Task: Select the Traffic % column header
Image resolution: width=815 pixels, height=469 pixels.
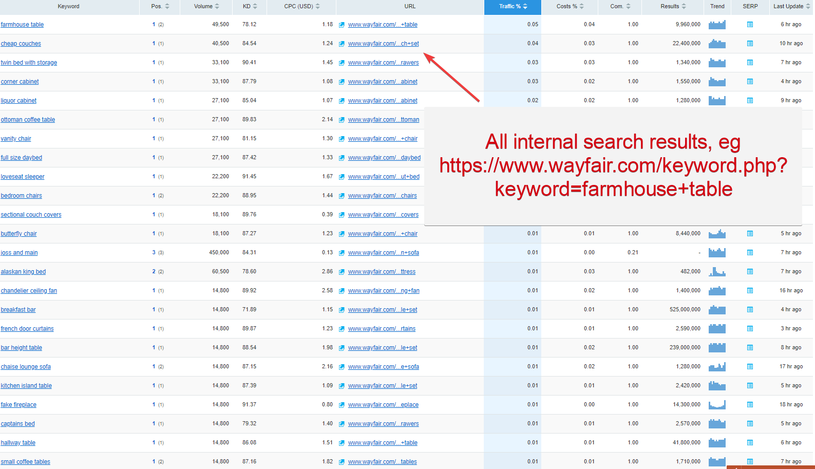Action: [x=513, y=6]
